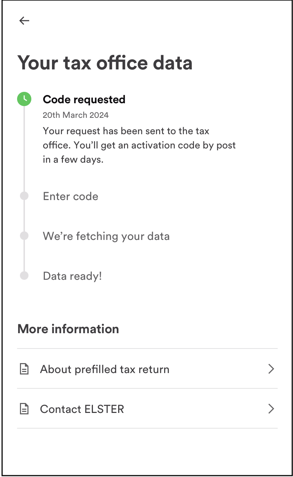This screenshot has width=293, height=477.
Task: Select the We're fetching your data step
Action: (106, 236)
